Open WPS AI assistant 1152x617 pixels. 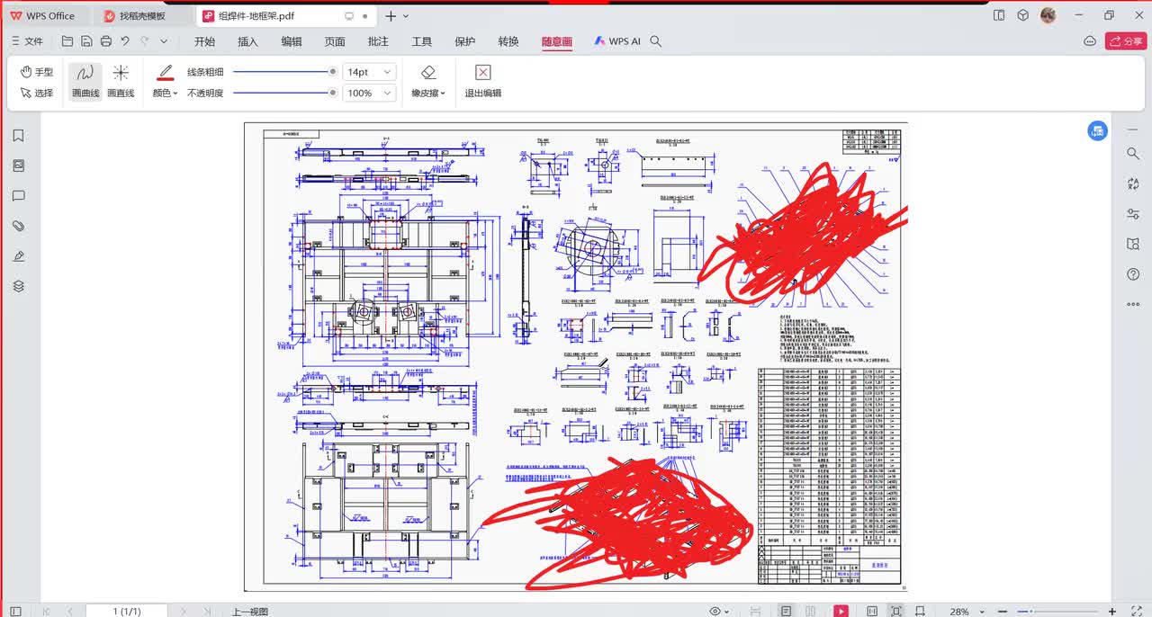tap(617, 41)
